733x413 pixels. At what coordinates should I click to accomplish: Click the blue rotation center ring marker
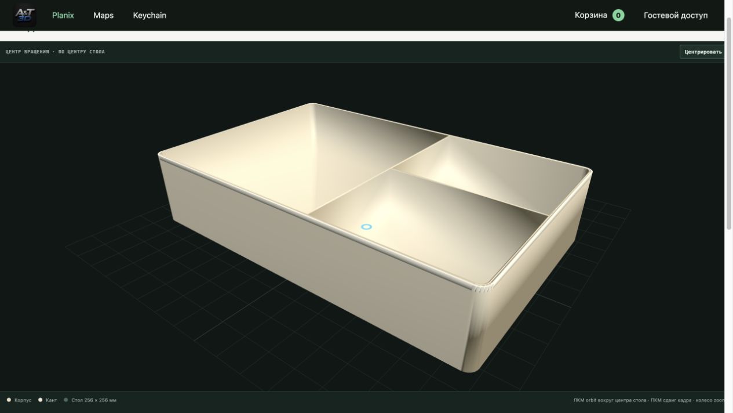(x=366, y=227)
